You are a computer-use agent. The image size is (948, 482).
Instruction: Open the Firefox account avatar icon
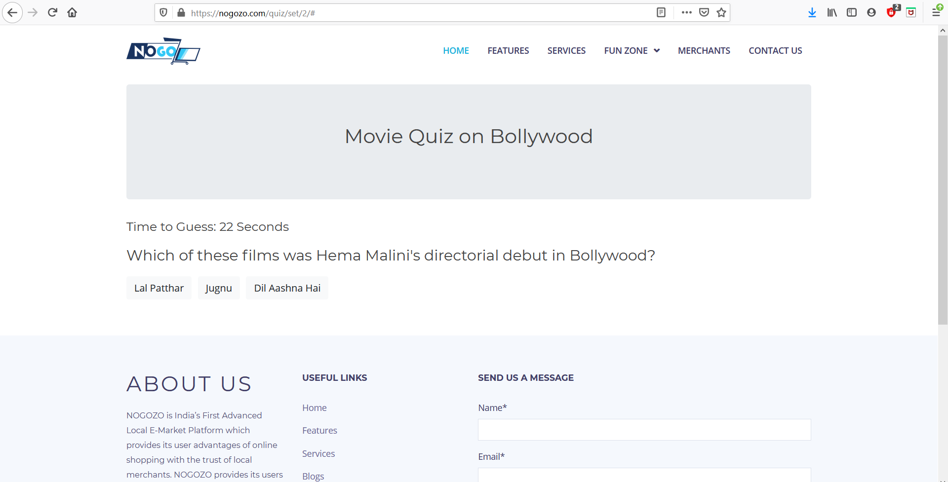(x=871, y=12)
